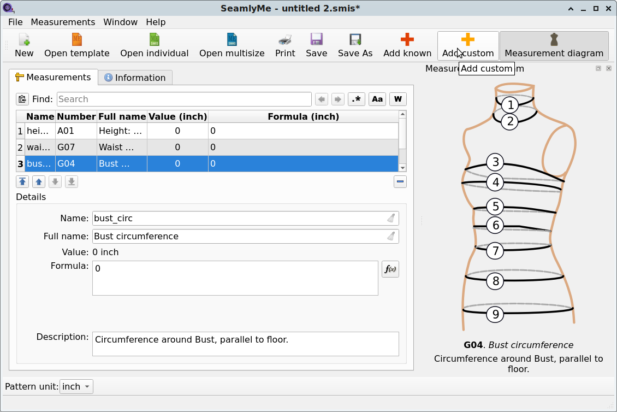The height and width of the screenshot is (412, 617).
Task: Move selected measurement up one row
Action: [x=39, y=181]
